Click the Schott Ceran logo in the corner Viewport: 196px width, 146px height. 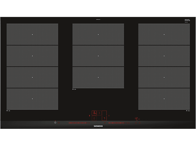(x=187, y=20)
